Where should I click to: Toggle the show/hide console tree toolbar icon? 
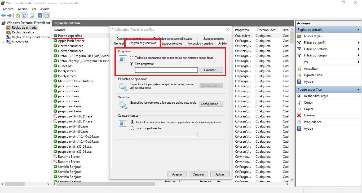tap(24, 15)
